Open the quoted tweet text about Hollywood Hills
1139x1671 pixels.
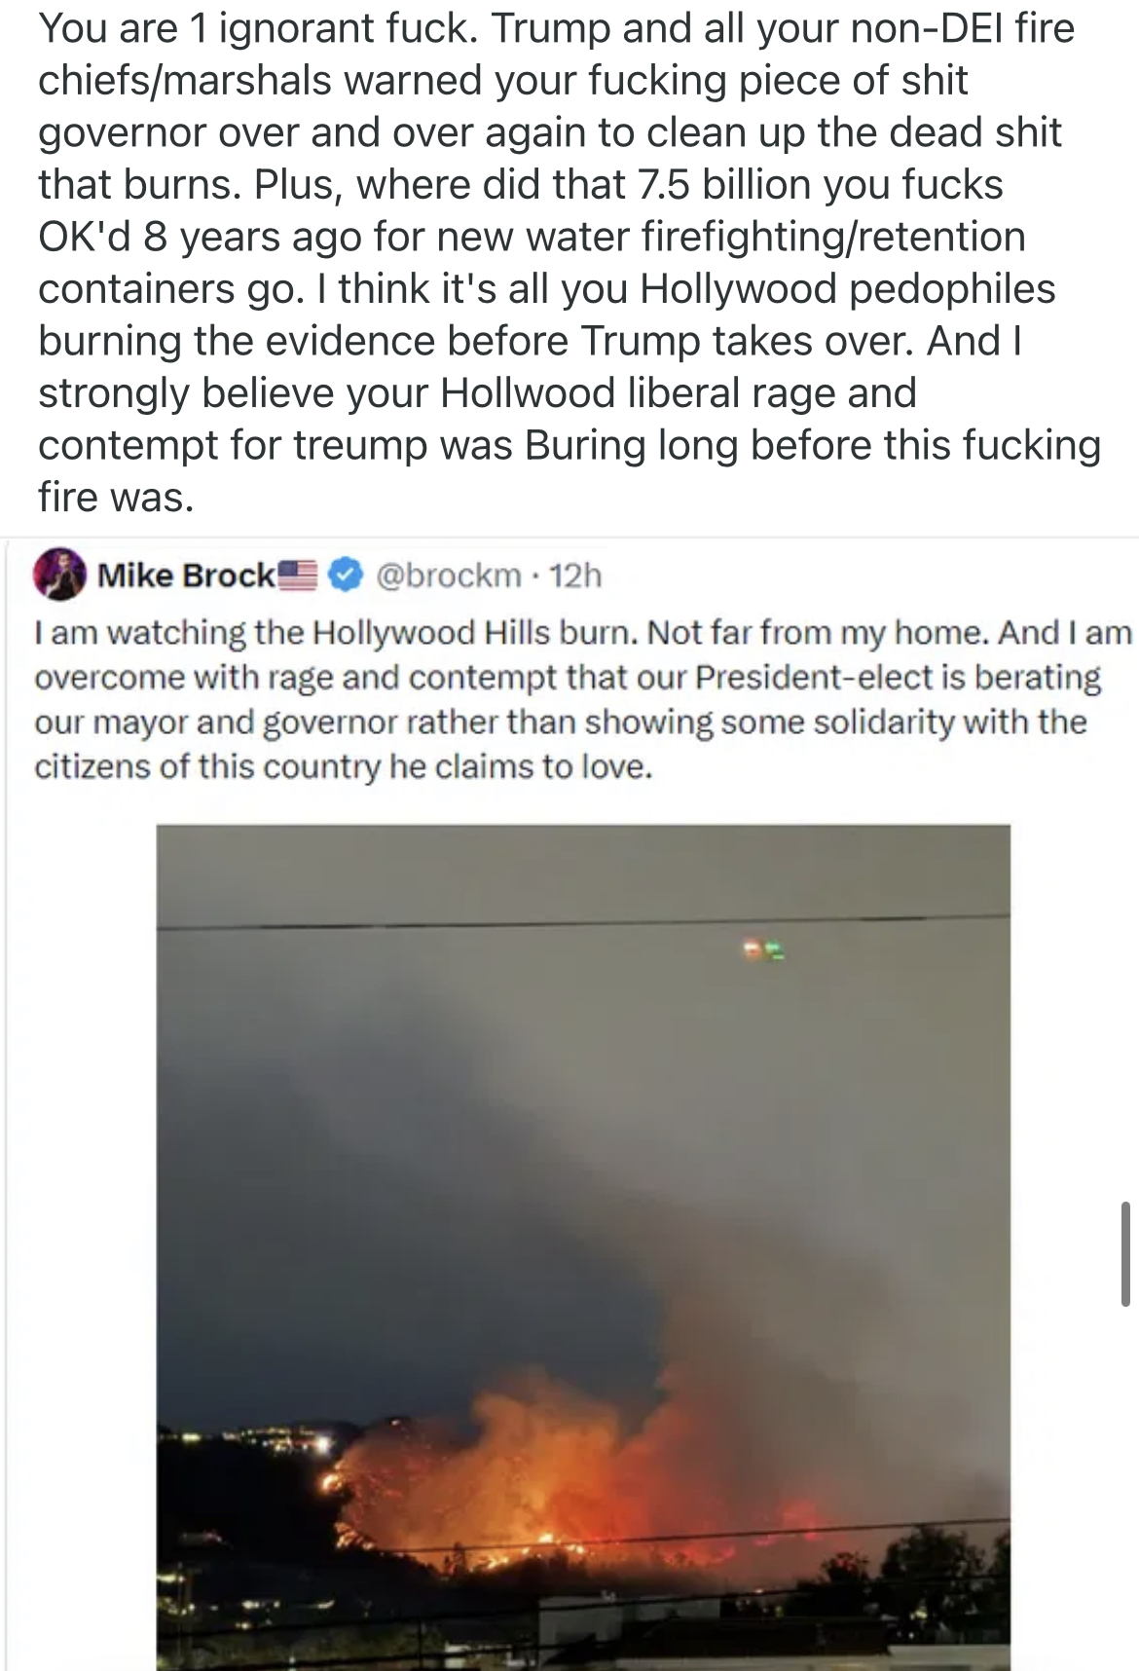(583, 699)
